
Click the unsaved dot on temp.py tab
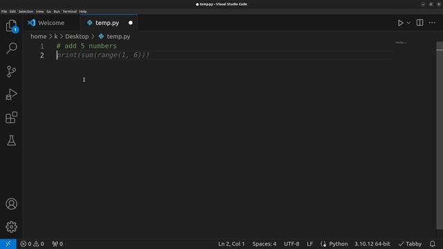[131, 23]
